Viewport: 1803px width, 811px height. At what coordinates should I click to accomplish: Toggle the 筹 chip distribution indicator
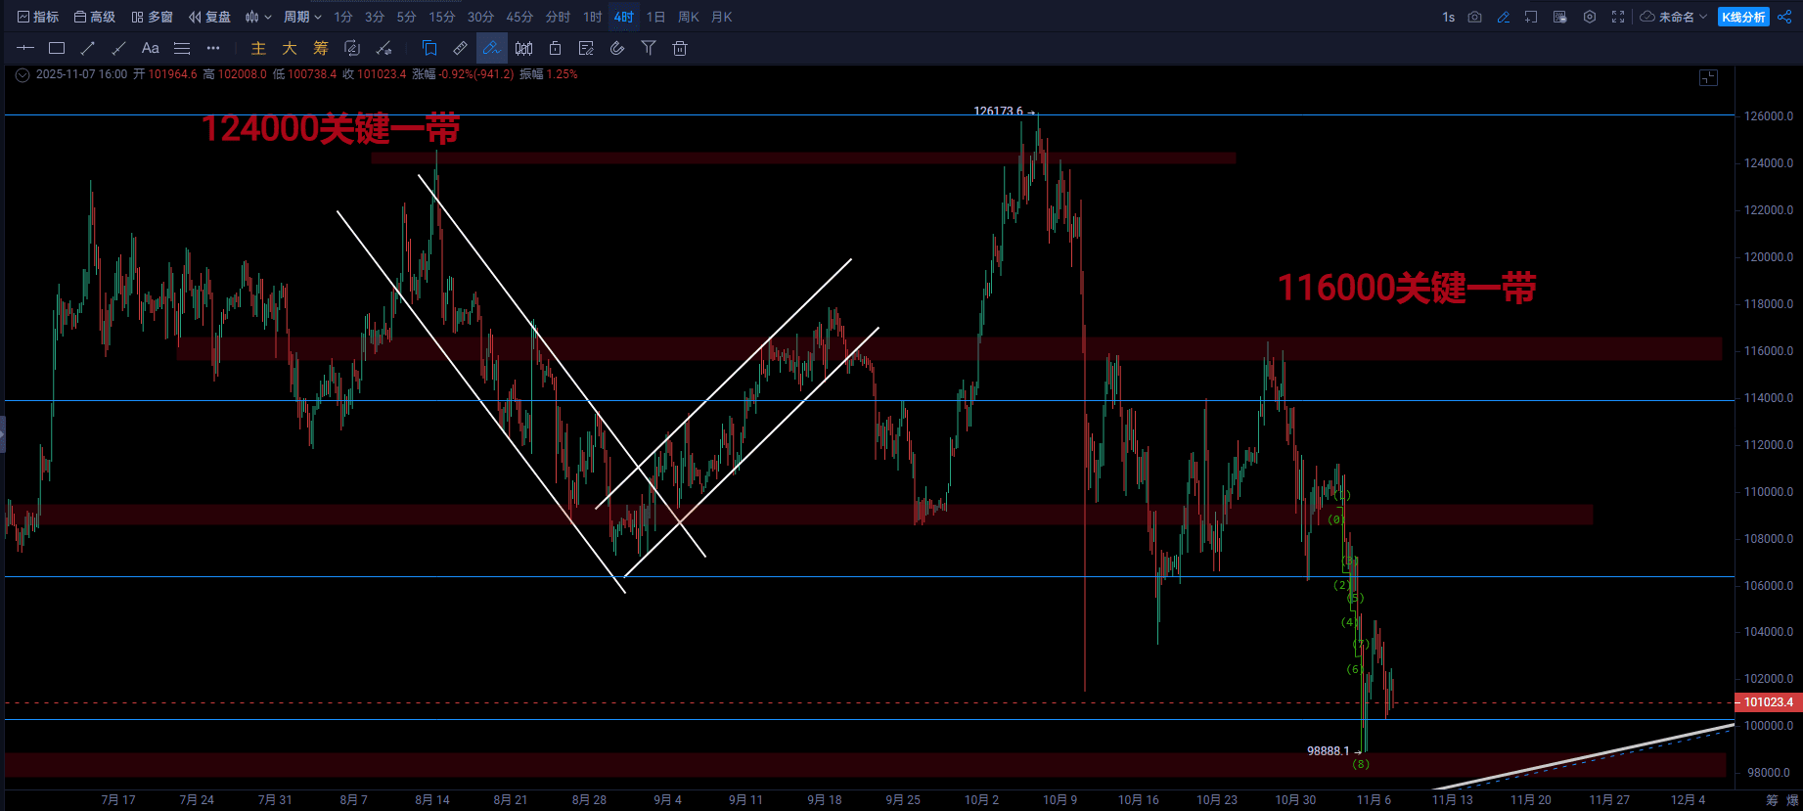tap(321, 48)
